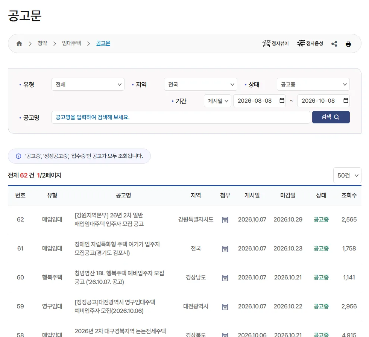Click the 공고명 column header
The image size is (369, 337).
pyautogui.click(x=123, y=195)
